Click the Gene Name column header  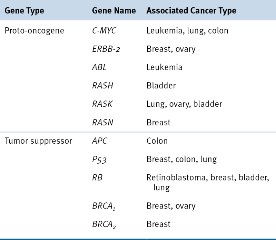[114, 11]
